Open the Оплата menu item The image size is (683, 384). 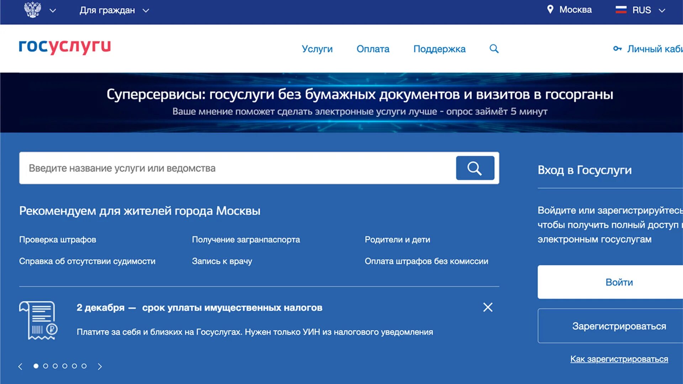[x=373, y=49]
